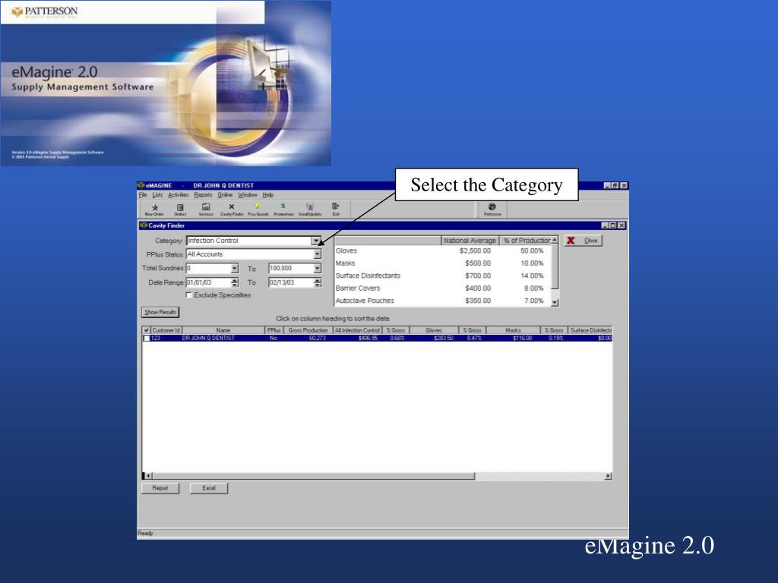Viewport: 778px width, 583px height.
Task: Select the Surface Disinfectants row
Action: click(443, 276)
